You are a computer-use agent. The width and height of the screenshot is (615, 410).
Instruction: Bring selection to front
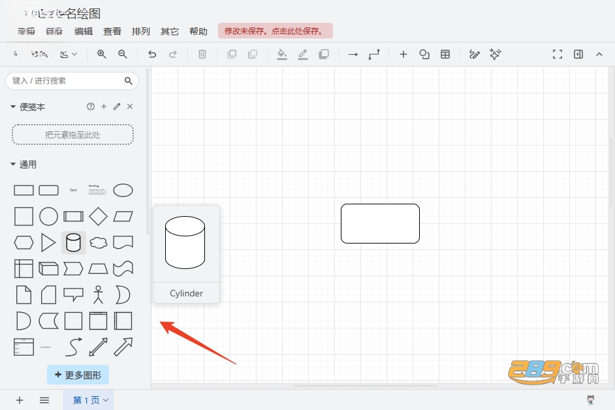[232, 54]
